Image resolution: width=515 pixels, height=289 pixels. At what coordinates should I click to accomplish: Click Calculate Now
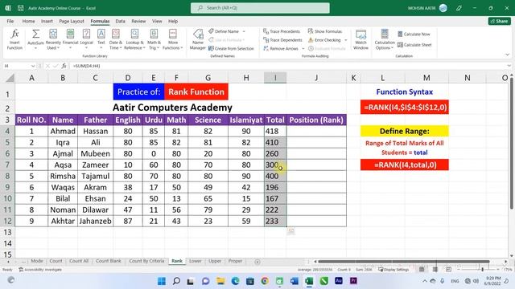pyautogui.click(x=414, y=34)
